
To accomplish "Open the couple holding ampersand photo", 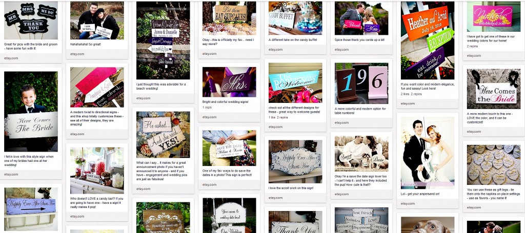I will [428, 153].
